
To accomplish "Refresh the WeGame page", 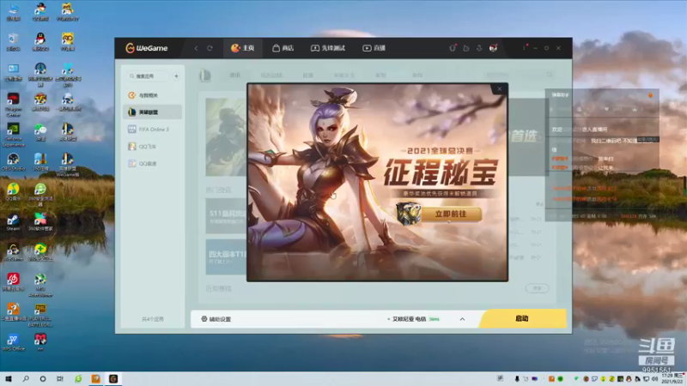I will [210, 48].
